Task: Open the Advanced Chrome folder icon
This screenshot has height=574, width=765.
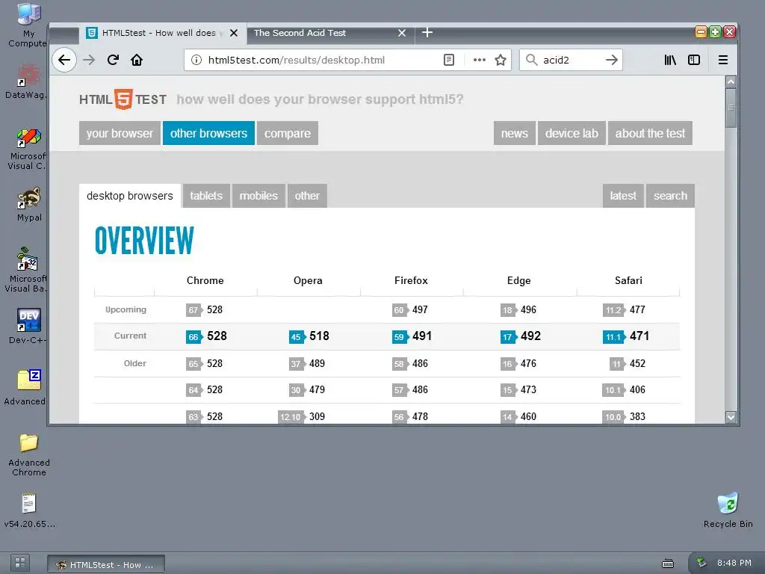Action: pos(29,454)
